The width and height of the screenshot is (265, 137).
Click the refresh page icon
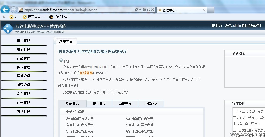[148, 10]
